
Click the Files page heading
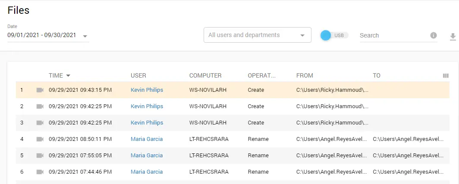point(19,10)
